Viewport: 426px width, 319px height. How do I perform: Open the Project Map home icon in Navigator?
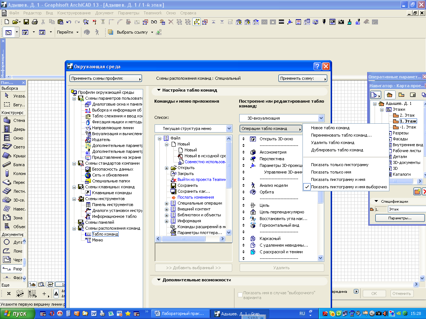tap(389, 95)
